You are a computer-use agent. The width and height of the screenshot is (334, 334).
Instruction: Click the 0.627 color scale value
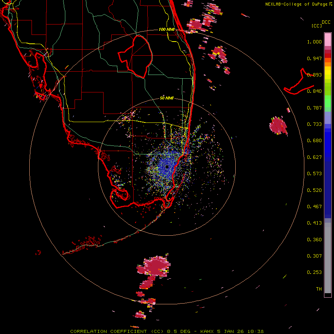point(314,157)
